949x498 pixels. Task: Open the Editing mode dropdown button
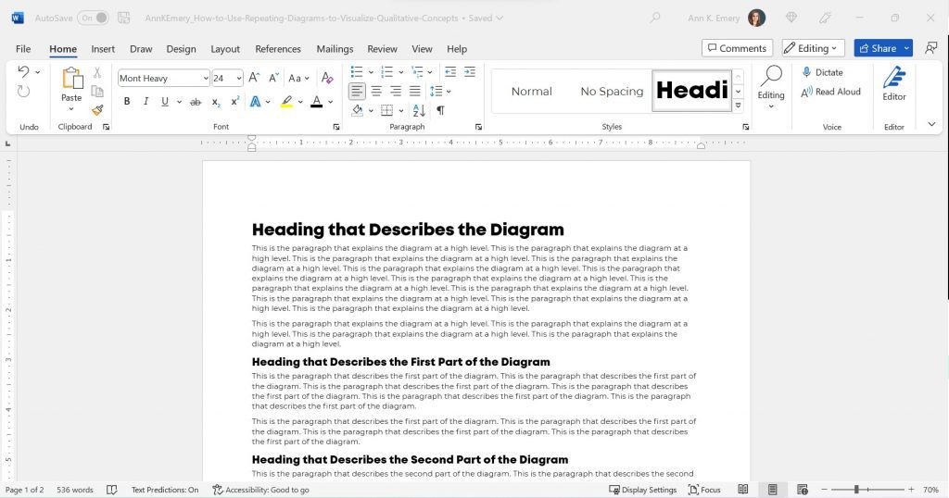pos(813,48)
